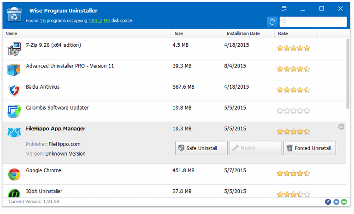Click the FileHippo App Manager hippo icon

coord(14,133)
